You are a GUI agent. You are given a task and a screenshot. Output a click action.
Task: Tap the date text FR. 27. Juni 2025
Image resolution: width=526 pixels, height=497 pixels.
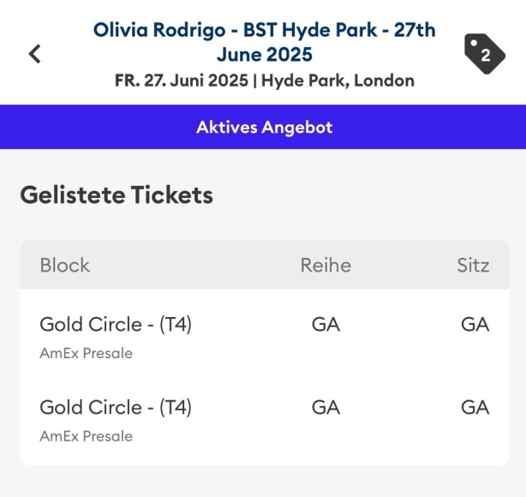[x=182, y=81]
